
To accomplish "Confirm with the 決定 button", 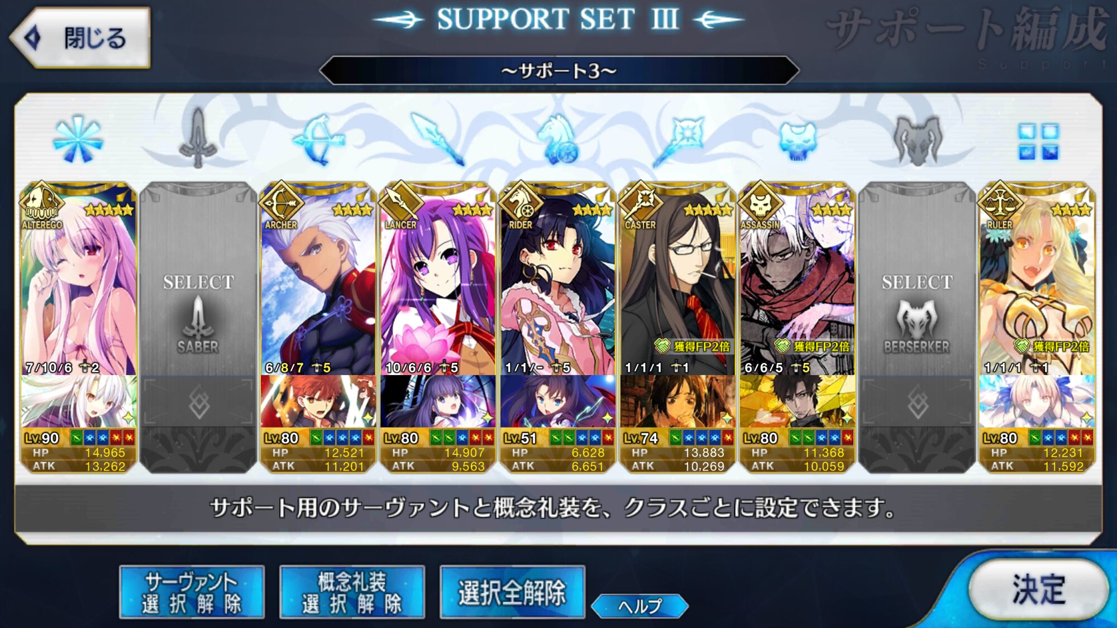I will pos(1038,589).
